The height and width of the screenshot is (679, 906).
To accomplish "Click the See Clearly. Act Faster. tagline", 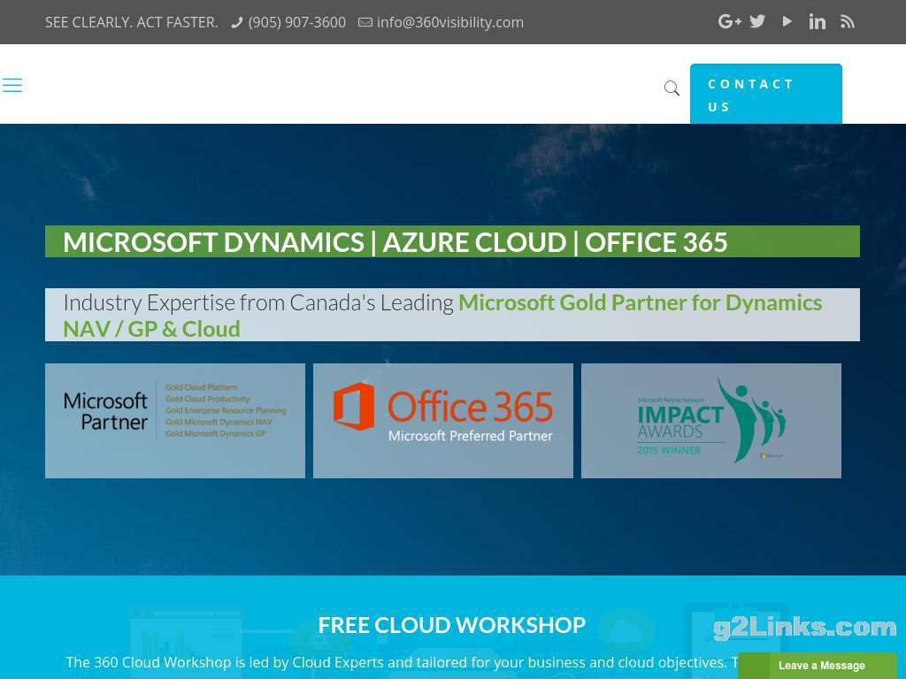I will click(132, 22).
